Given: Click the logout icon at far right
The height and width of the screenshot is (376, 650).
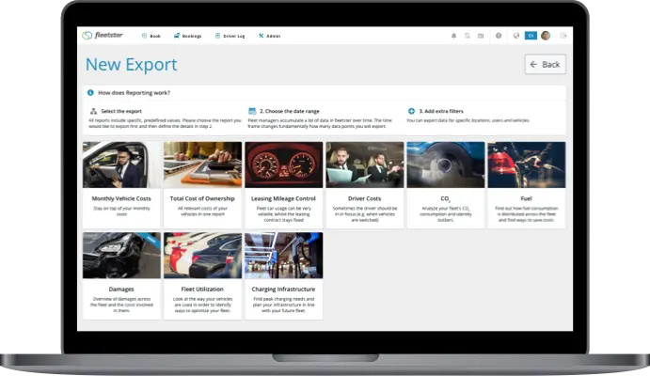Looking at the screenshot, I should pos(563,36).
